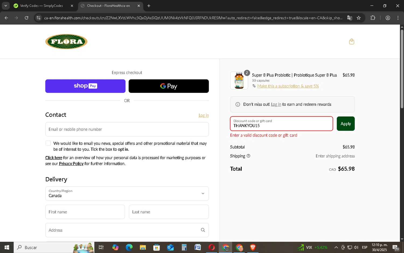Viewport: 404px width, 253px height.
Task: Click the browser forward arrow
Action: [x=16, y=18]
